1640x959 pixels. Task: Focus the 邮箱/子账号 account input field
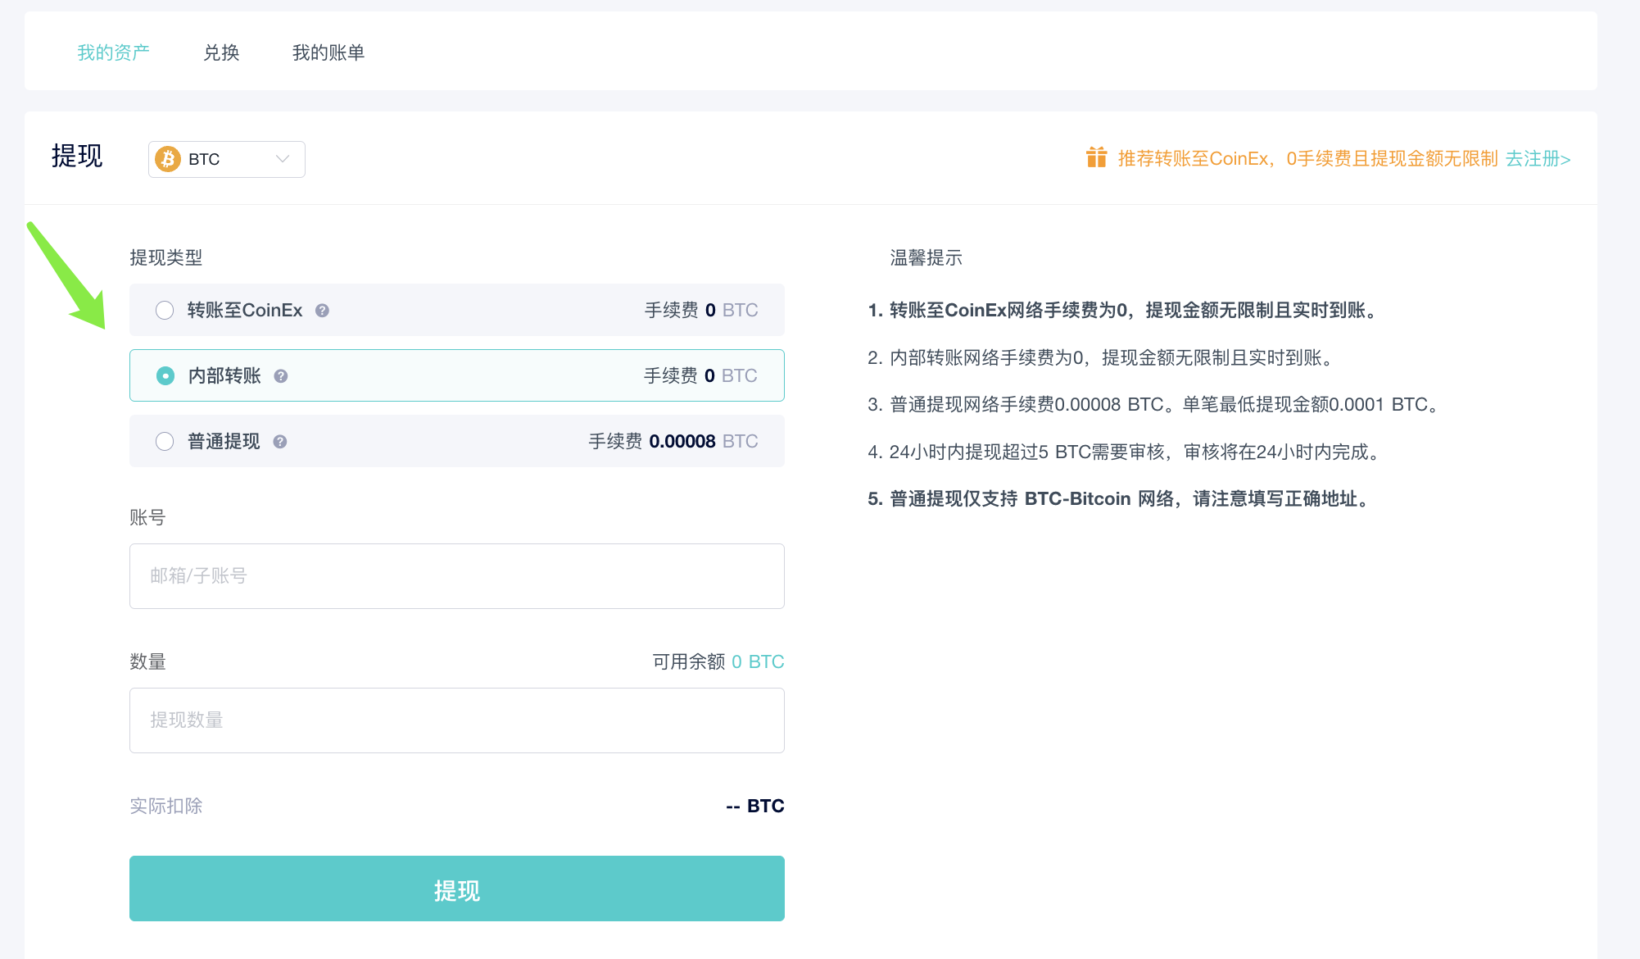click(x=457, y=576)
